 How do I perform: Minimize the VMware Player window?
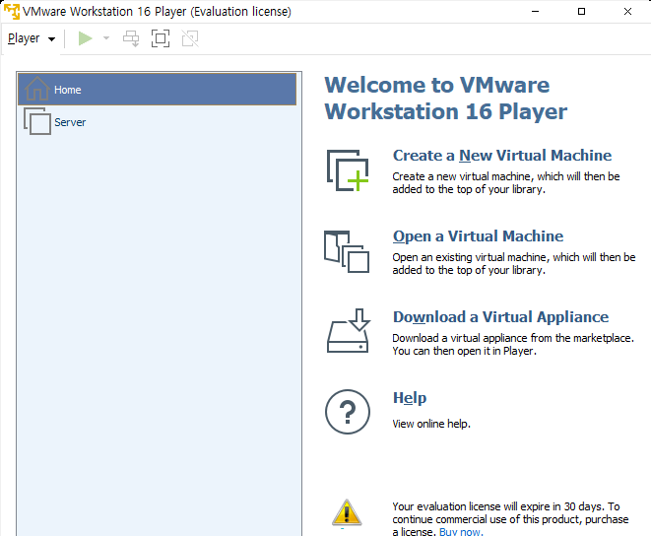point(535,11)
